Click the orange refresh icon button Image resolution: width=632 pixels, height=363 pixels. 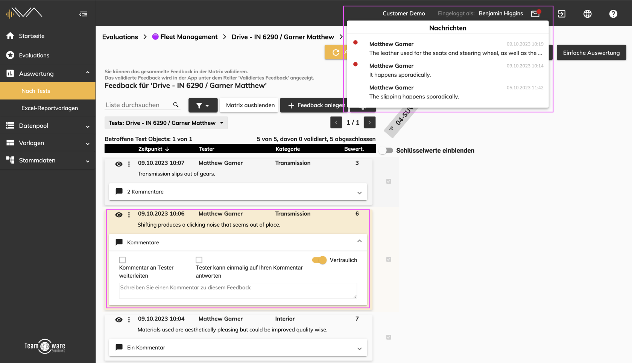(336, 52)
